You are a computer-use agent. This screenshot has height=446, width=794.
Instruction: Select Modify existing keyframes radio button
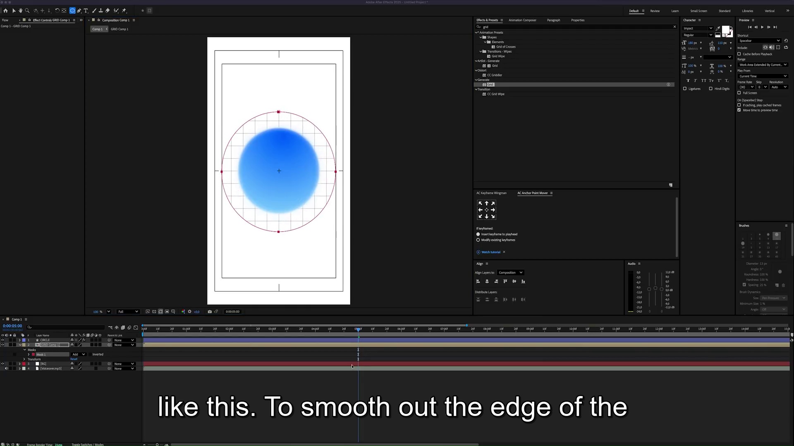coord(478,240)
